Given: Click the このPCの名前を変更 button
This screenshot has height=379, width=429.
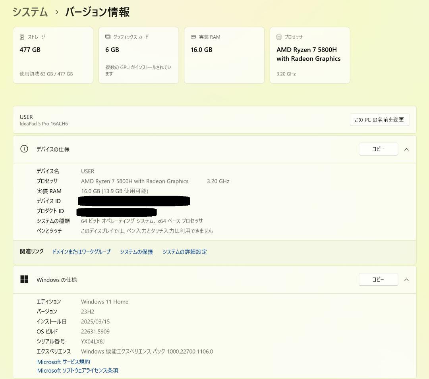Looking at the screenshot, I should click(379, 119).
